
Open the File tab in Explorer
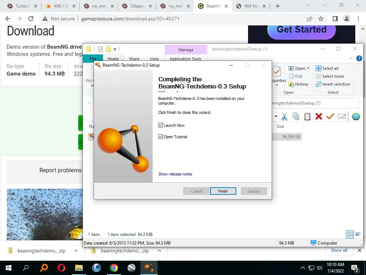coord(93,58)
